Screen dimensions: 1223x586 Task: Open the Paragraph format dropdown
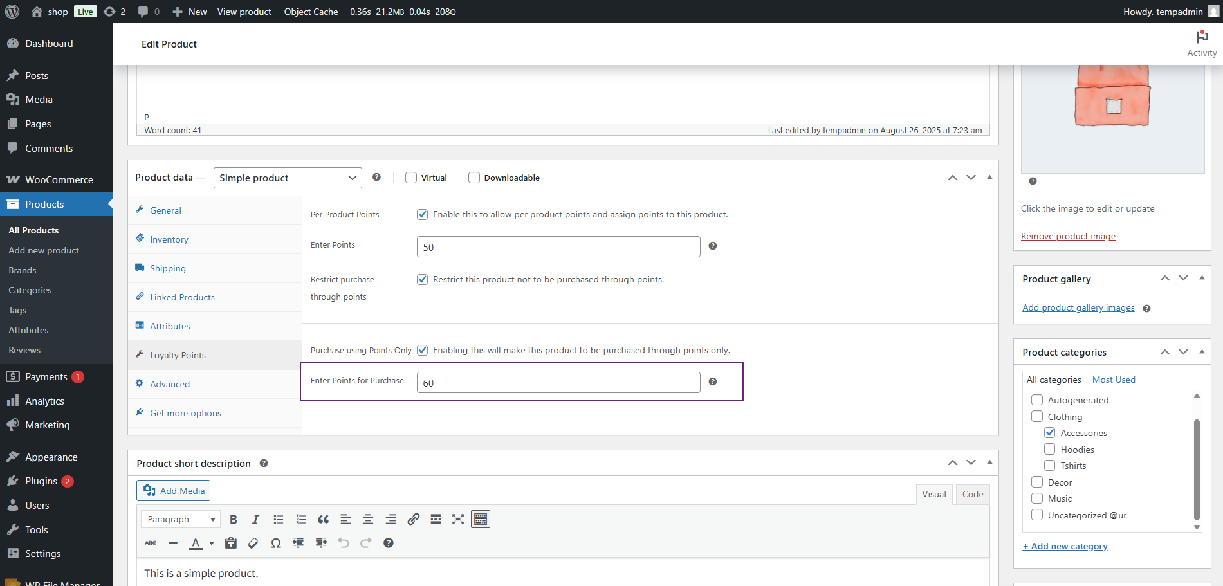point(180,520)
